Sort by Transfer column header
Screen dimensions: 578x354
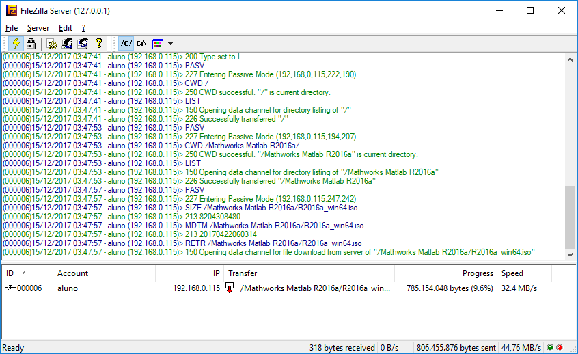point(309,273)
